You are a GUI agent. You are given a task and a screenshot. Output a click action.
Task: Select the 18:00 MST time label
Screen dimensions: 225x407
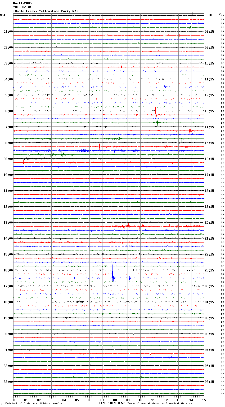(8, 302)
